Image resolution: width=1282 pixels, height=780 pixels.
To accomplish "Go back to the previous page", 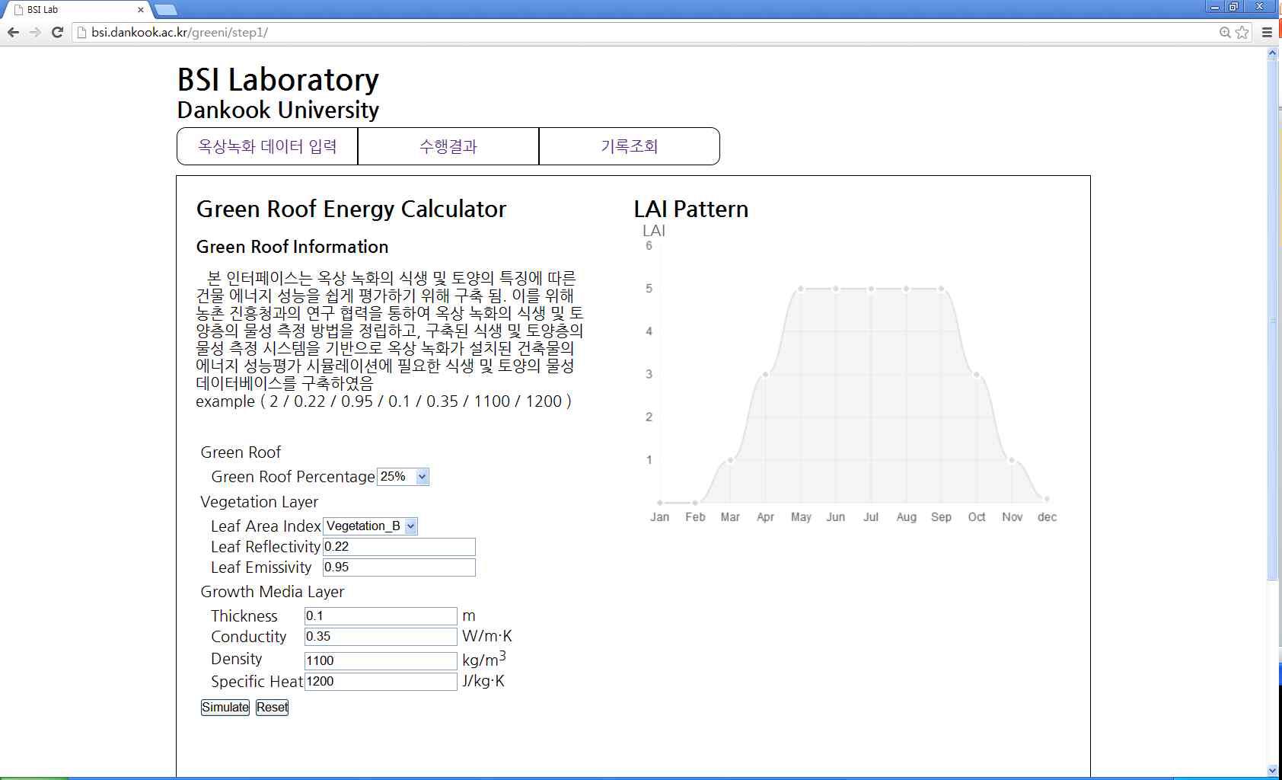I will pyautogui.click(x=13, y=32).
